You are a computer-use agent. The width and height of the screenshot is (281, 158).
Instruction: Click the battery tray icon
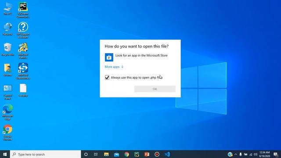(x=246, y=154)
